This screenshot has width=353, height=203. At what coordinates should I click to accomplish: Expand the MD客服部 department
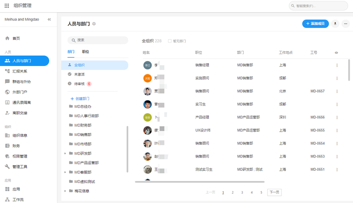[x=65, y=172]
